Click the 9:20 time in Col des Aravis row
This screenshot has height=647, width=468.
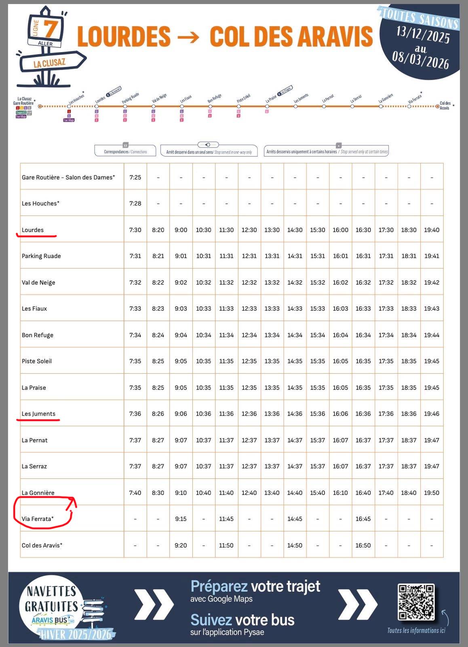tap(181, 545)
